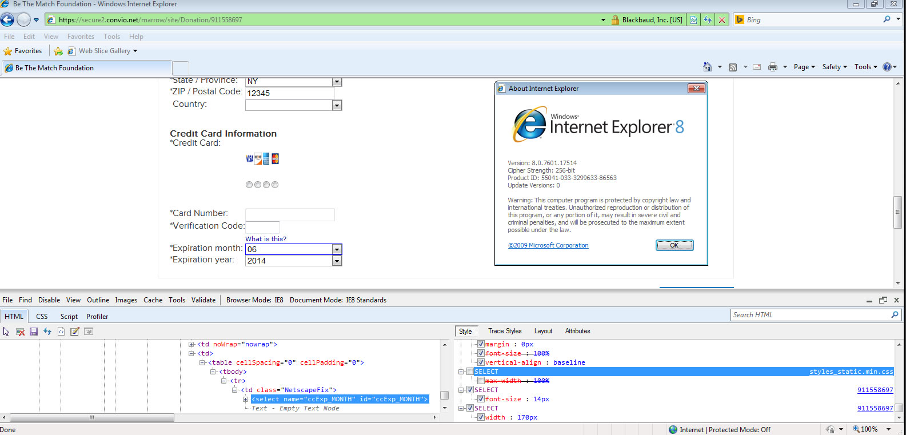Screen dimensions: 906x435
Task: Switch to the Script tab
Action: [x=69, y=317]
